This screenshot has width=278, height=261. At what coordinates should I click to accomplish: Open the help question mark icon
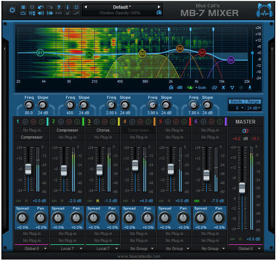pos(59,7)
